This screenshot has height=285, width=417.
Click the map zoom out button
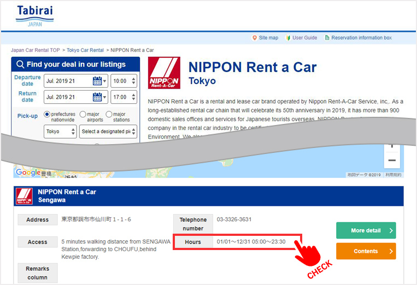click(x=391, y=161)
